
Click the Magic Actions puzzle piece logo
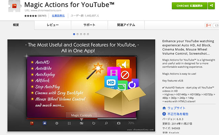pyautogui.click(x=15, y=6)
